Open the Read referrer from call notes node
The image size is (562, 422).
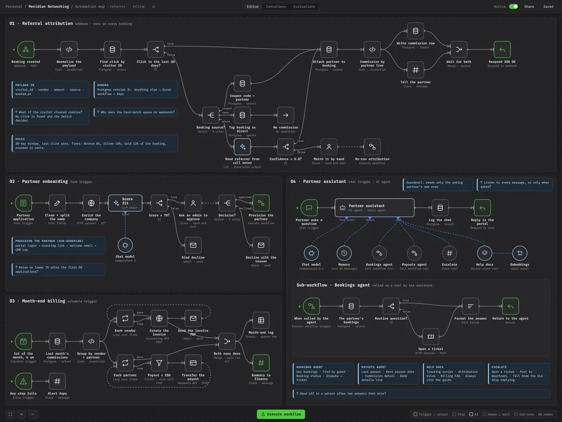[242, 147]
